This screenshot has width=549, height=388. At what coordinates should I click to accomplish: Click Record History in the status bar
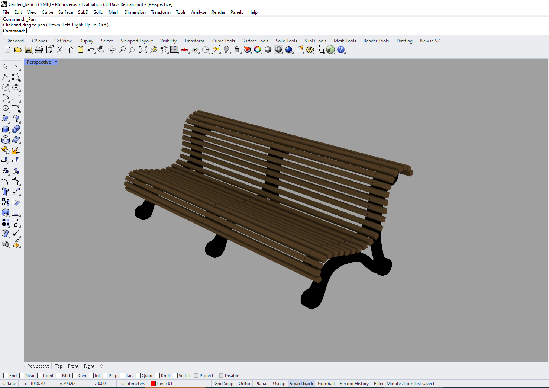point(353,383)
